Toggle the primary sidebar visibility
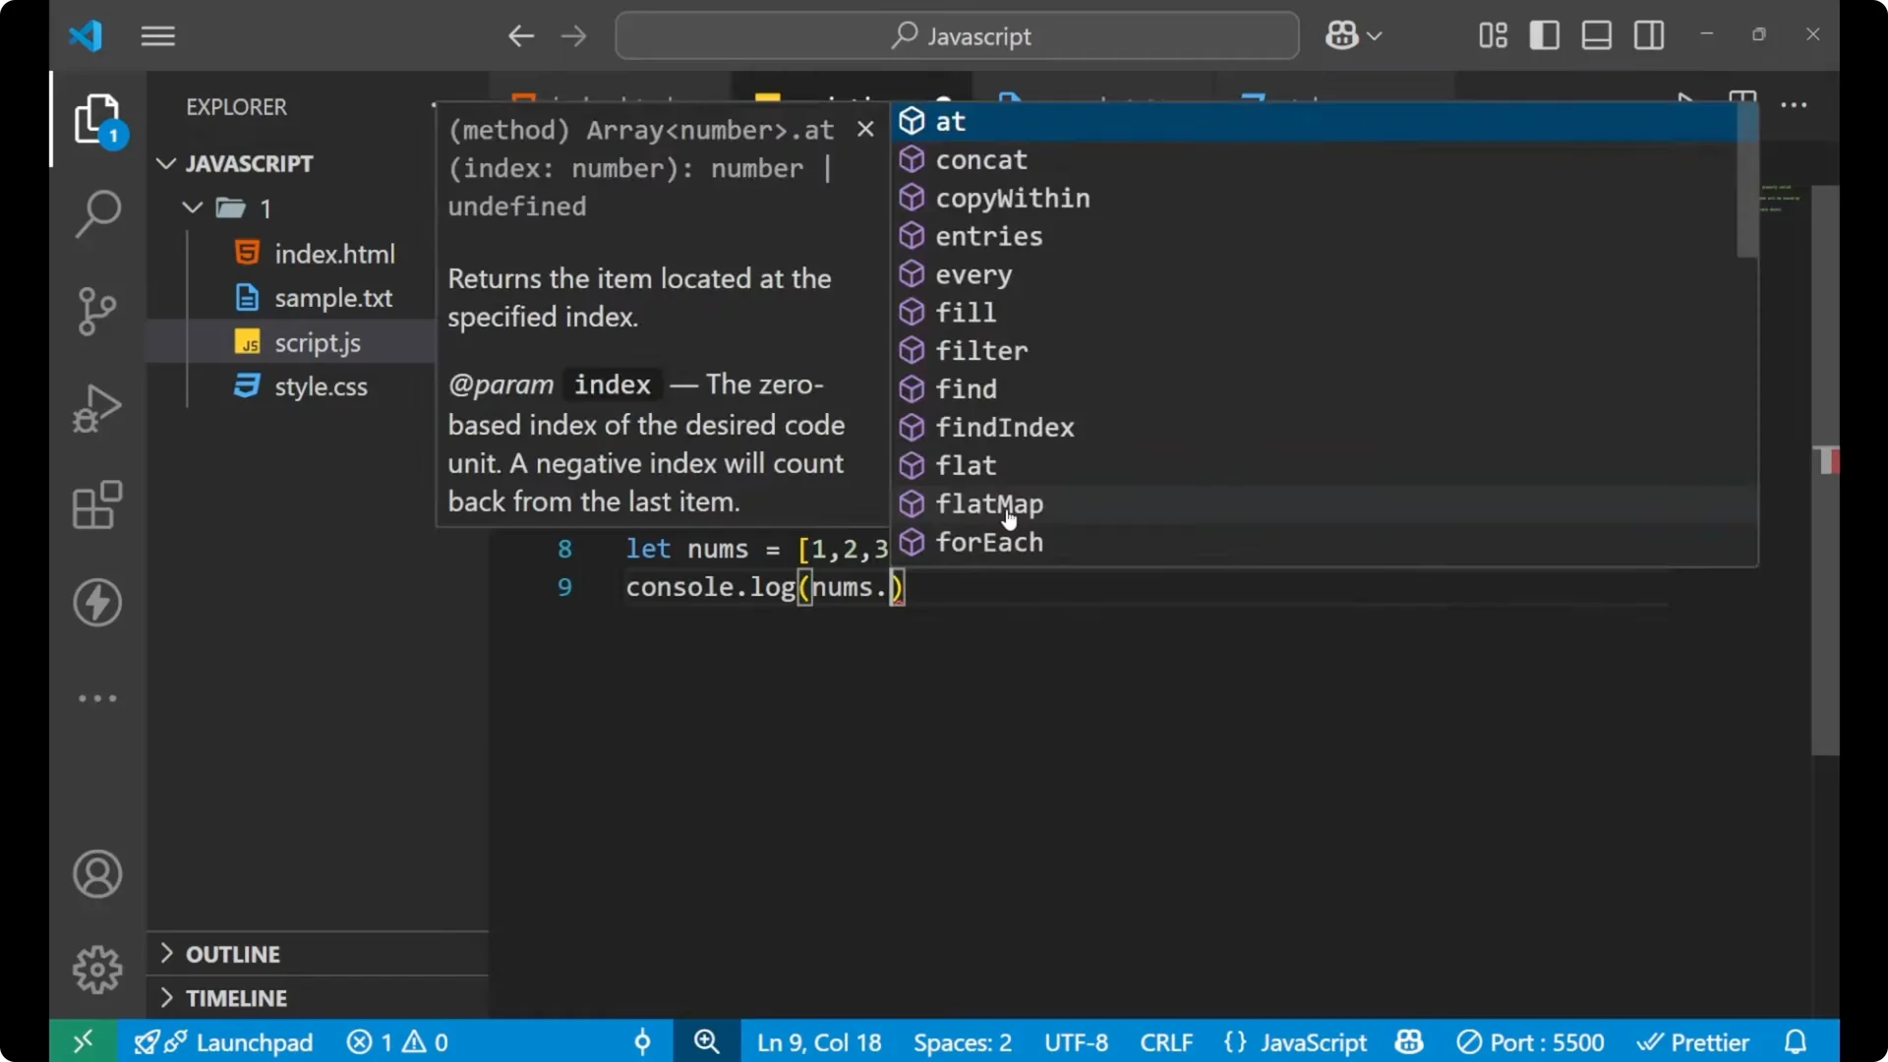Image resolution: width=1888 pixels, height=1062 pixels. 1544,35
